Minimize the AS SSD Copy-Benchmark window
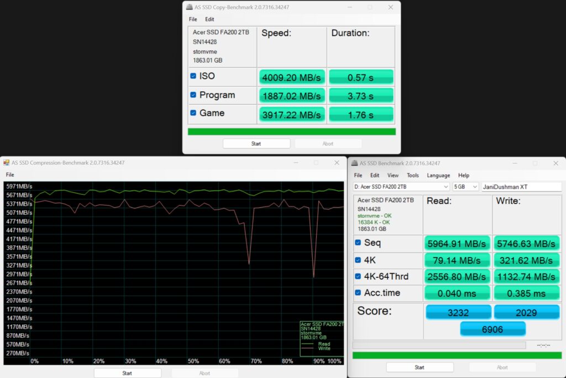This screenshot has width=566, height=378. (349, 7)
